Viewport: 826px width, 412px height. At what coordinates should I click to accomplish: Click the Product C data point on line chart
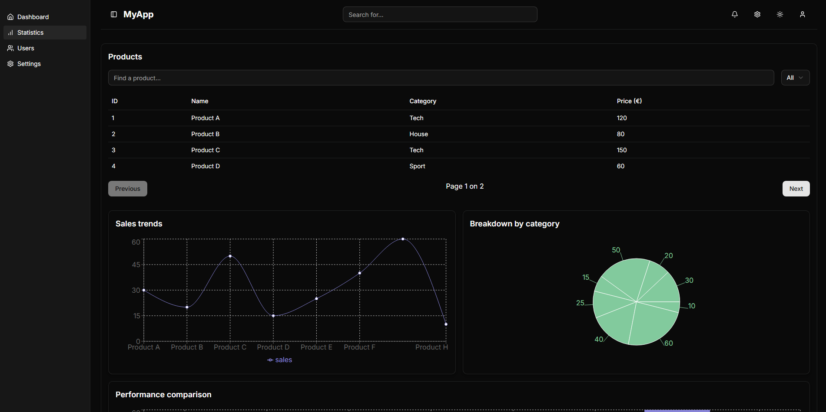[x=230, y=256]
